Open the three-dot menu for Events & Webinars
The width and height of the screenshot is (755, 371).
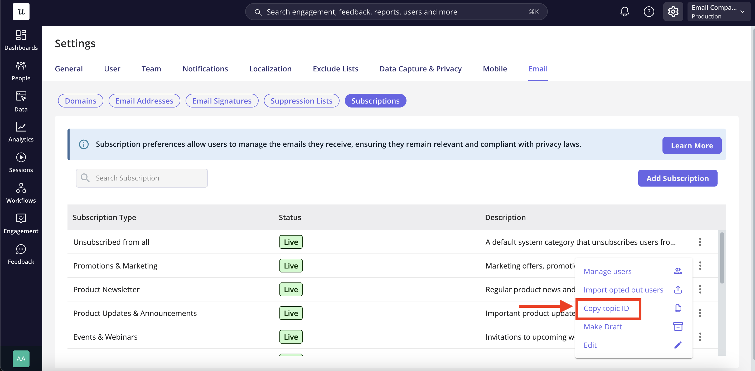[700, 337]
